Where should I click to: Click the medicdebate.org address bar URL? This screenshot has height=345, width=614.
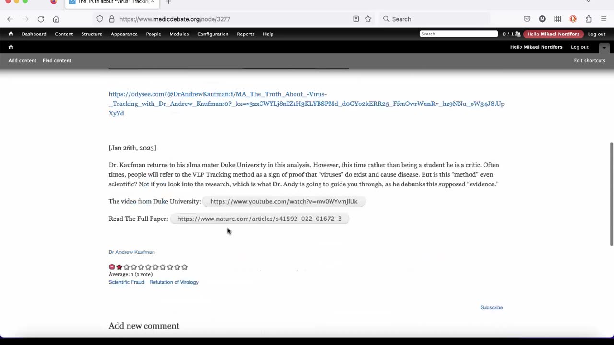pos(175,19)
